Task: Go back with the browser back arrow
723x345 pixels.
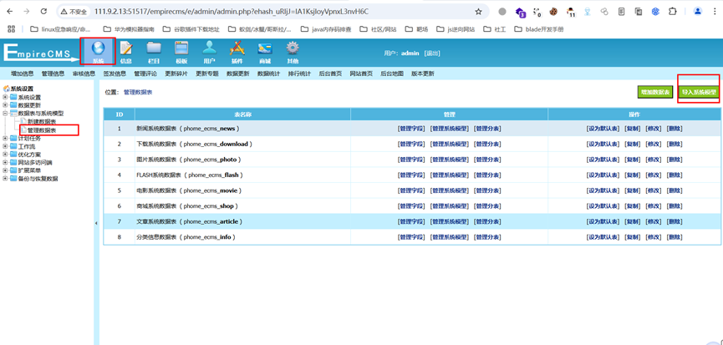Action: pyautogui.click(x=10, y=11)
